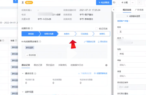Click help icon beside 通话总览
This screenshot has width=146, height=95.
(x=35, y=74)
